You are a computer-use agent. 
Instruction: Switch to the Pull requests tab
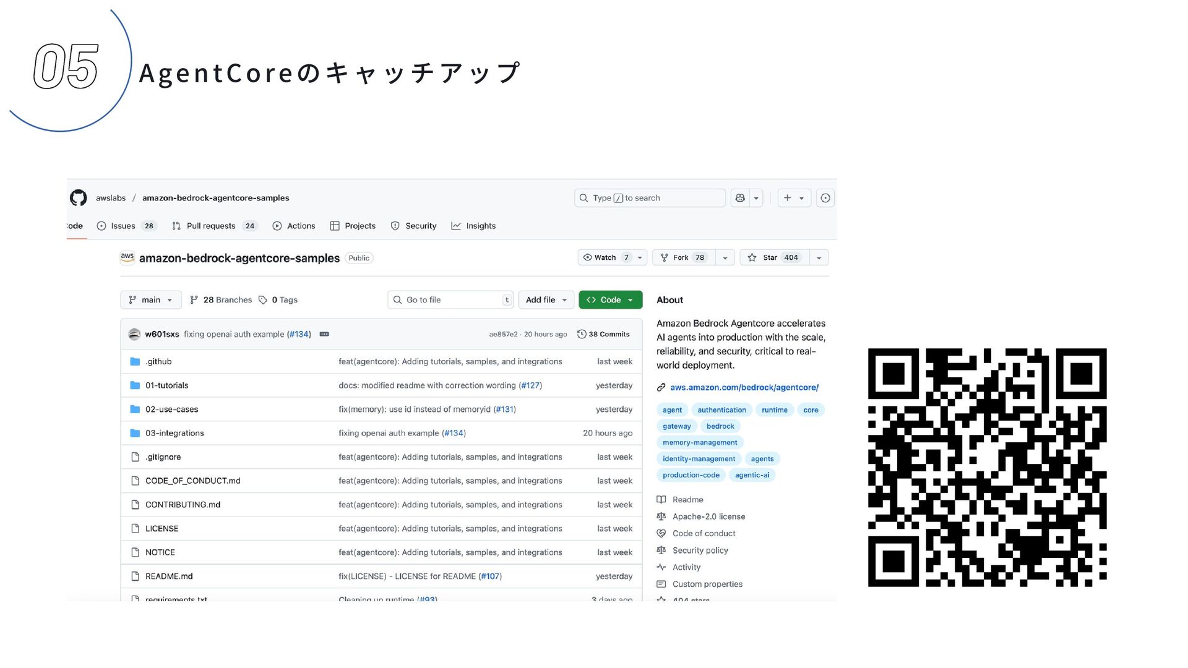pos(211,226)
